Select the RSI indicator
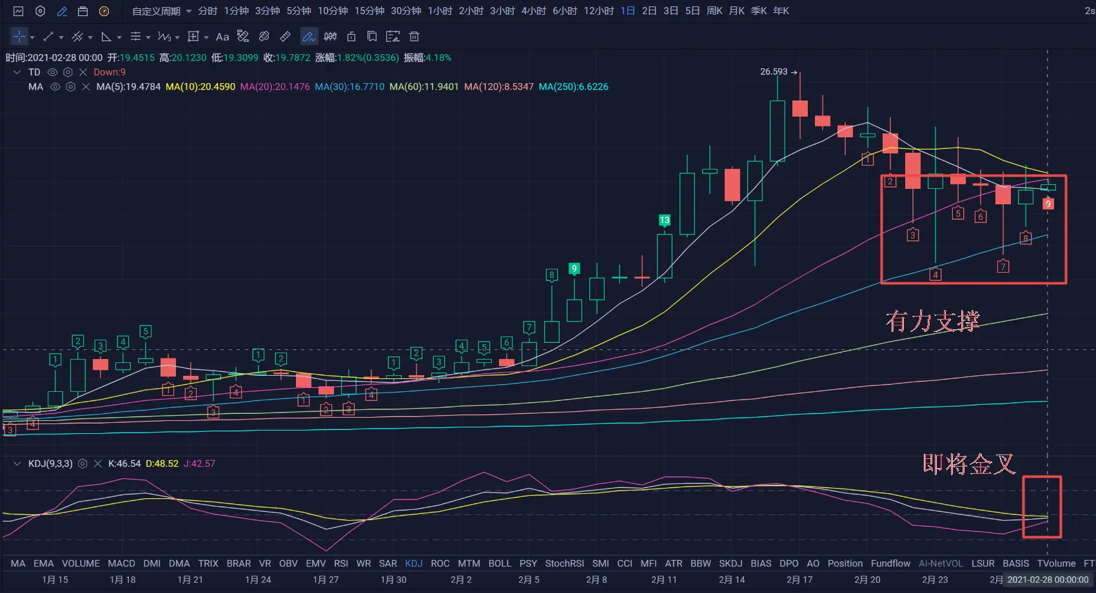1096x593 pixels. 341,563
